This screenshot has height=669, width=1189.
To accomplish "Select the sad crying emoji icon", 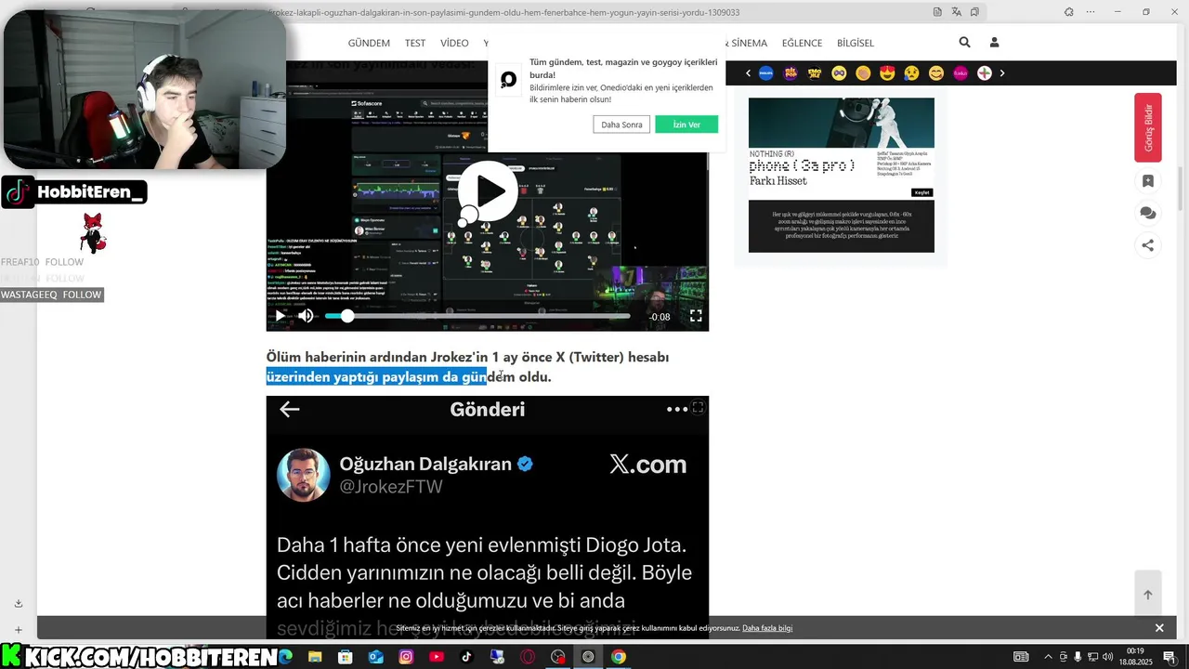I will coord(911,73).
